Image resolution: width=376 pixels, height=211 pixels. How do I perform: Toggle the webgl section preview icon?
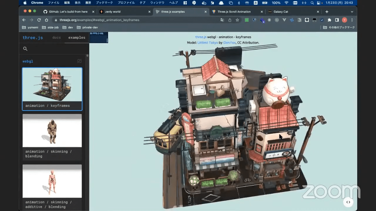point(79,61)
